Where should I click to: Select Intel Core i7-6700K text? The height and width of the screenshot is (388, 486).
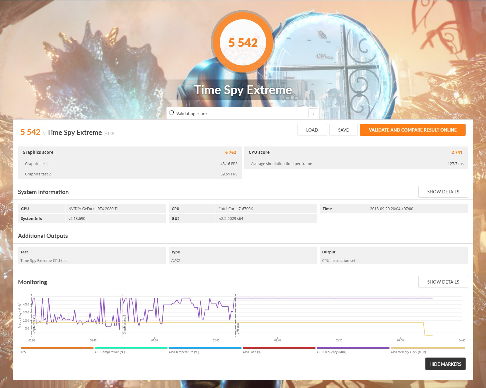(236, 209)
